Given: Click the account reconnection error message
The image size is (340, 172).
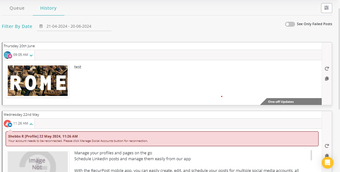Looking at the screenshot, I should tap(78, 141).
